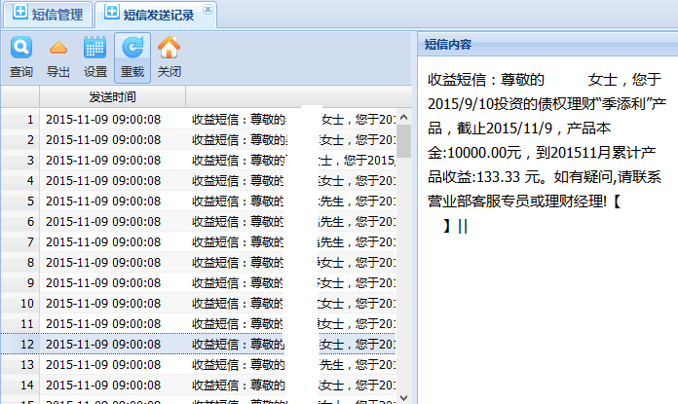
Task: Click the 查询 search icon
Action: [20, 49]
